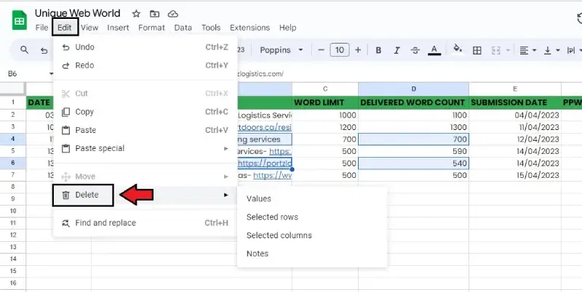Screen dimensions: 582x292
Task: Click the font size field showing 10
Action: (340, 50)
